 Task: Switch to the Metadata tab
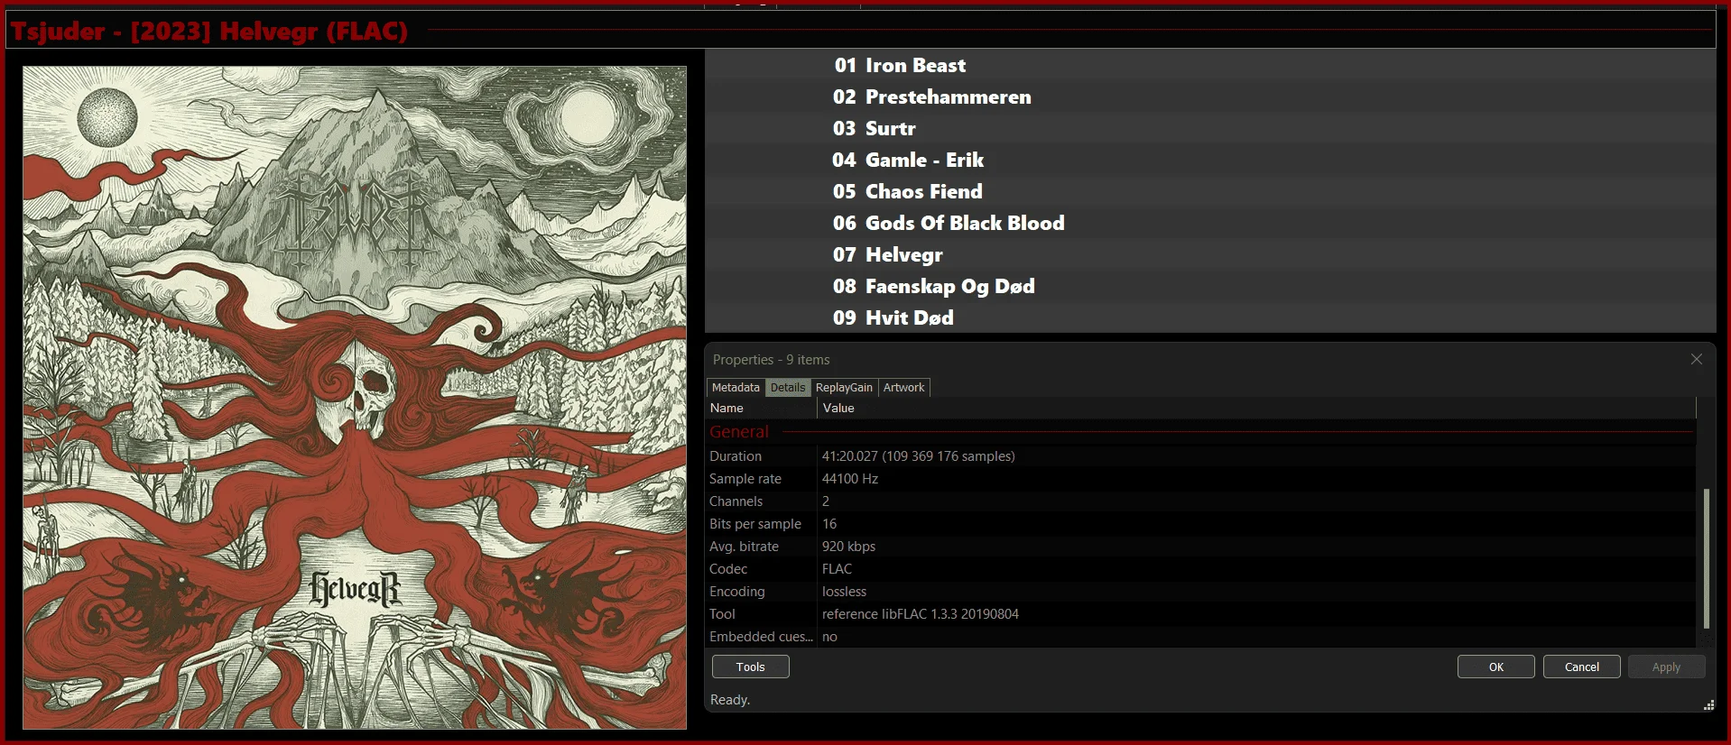pyautogui.click(x=736, y=387)
